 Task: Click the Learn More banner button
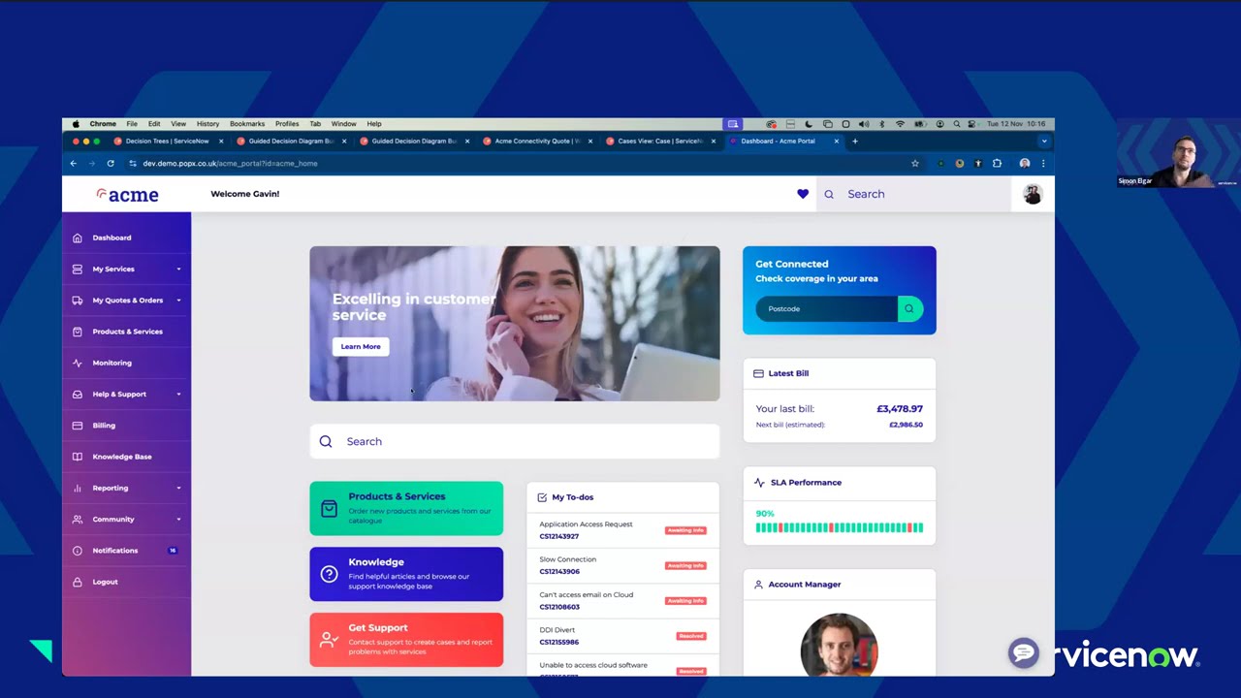(361, 346)
